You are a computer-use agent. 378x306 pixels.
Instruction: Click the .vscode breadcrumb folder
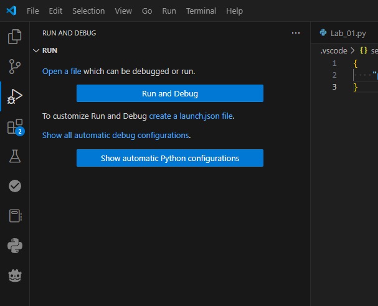pos(334,50)
